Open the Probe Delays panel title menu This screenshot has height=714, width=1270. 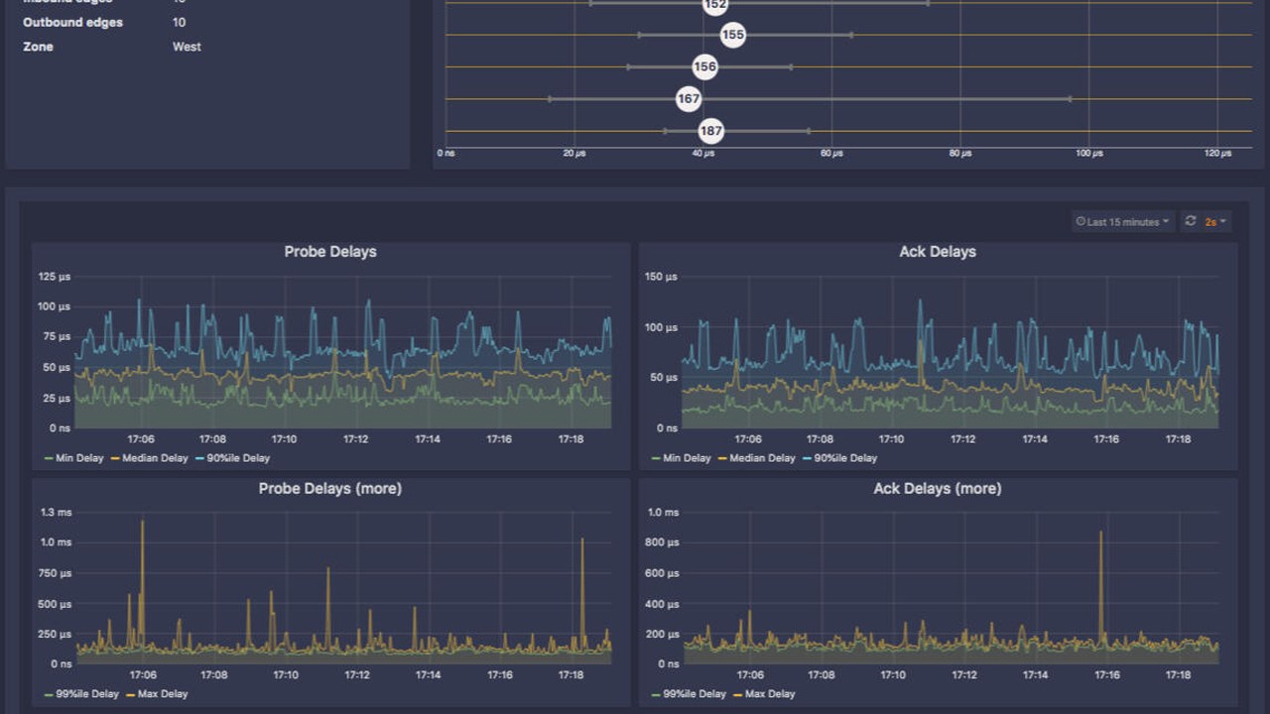coord(330,252)
